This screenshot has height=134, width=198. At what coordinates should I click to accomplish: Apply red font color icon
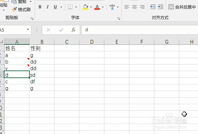click(x=97, y=7)
